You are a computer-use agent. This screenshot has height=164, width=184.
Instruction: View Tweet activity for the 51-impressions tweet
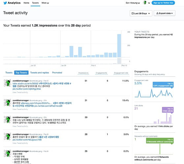pos(20,92)
